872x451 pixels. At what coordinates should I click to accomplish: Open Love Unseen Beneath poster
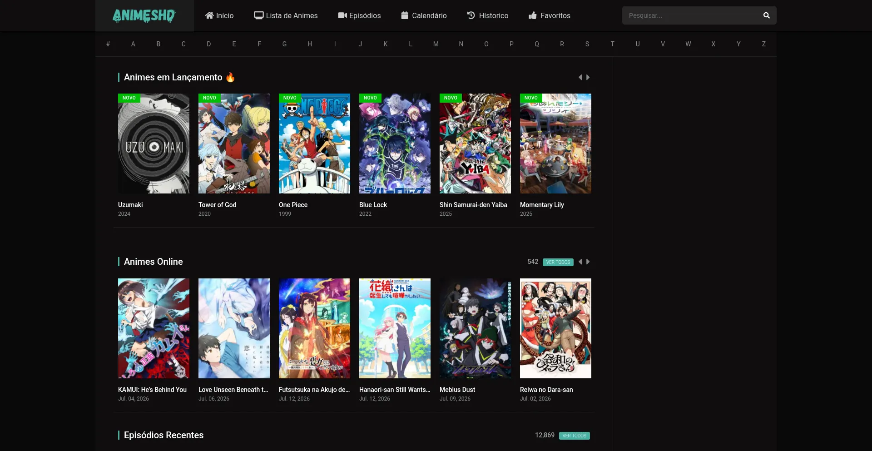234,328
